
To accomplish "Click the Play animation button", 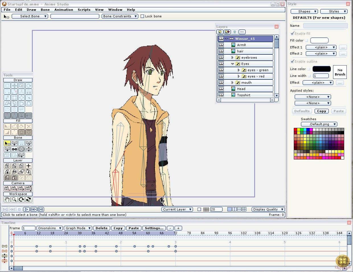I will pos(26,209).
